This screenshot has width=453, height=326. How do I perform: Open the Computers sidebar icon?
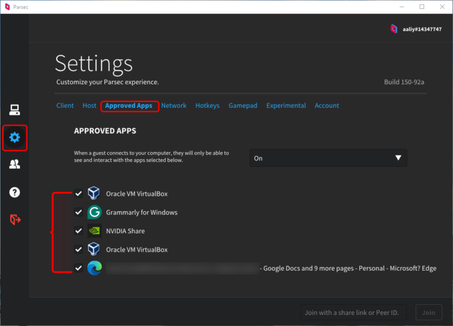tap(15, 110)
